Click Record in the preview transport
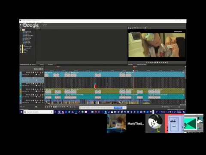 [147, 62]
